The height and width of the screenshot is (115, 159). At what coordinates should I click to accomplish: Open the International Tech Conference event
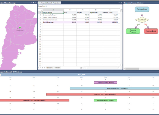[x=114, y=89]
